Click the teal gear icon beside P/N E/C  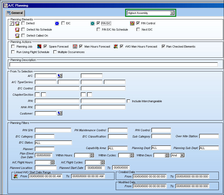pyautogui.click(x=93, y=24)
